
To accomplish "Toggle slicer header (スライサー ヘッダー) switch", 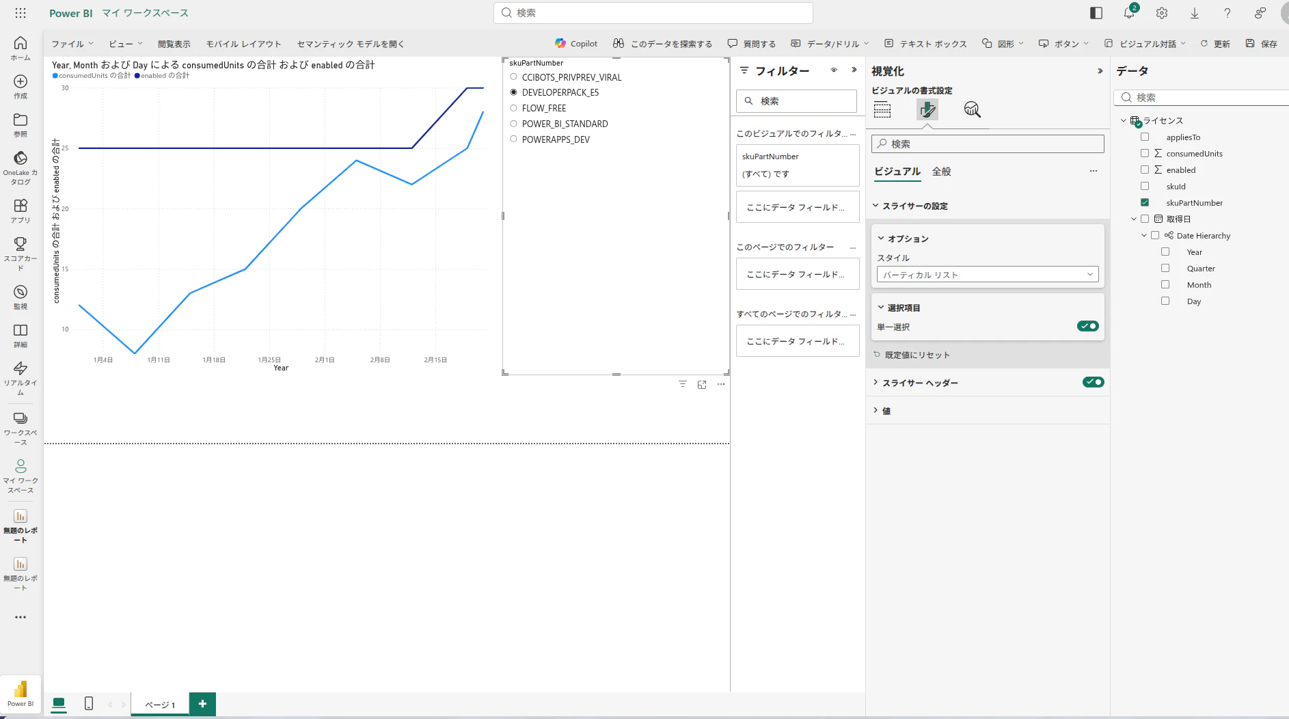I will point(1094,382).
